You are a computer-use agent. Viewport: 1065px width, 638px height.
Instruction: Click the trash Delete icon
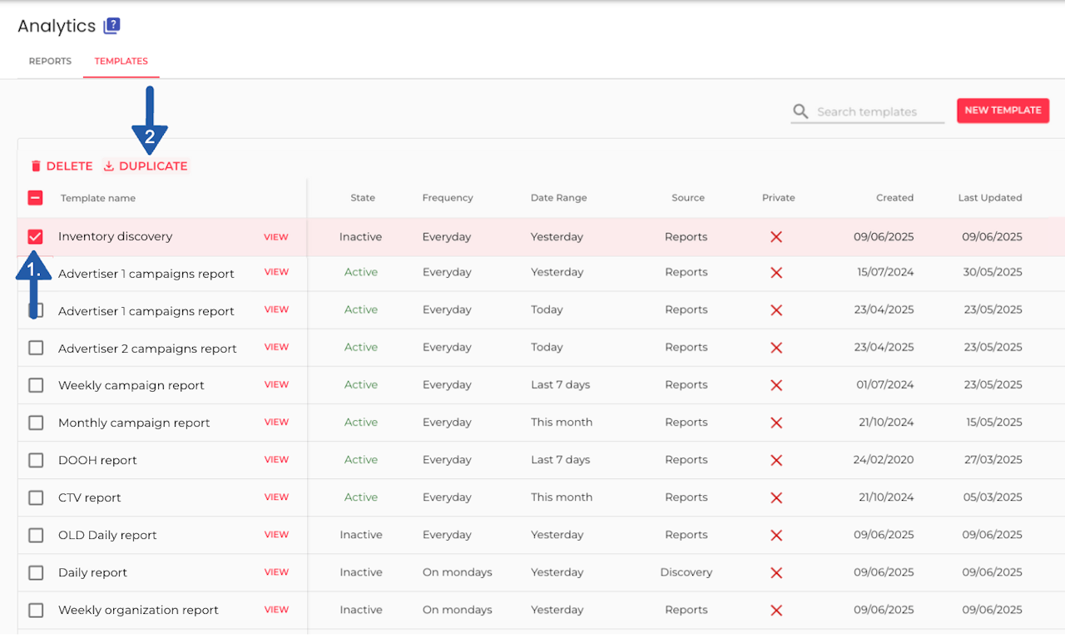click(x=36, y=166)
